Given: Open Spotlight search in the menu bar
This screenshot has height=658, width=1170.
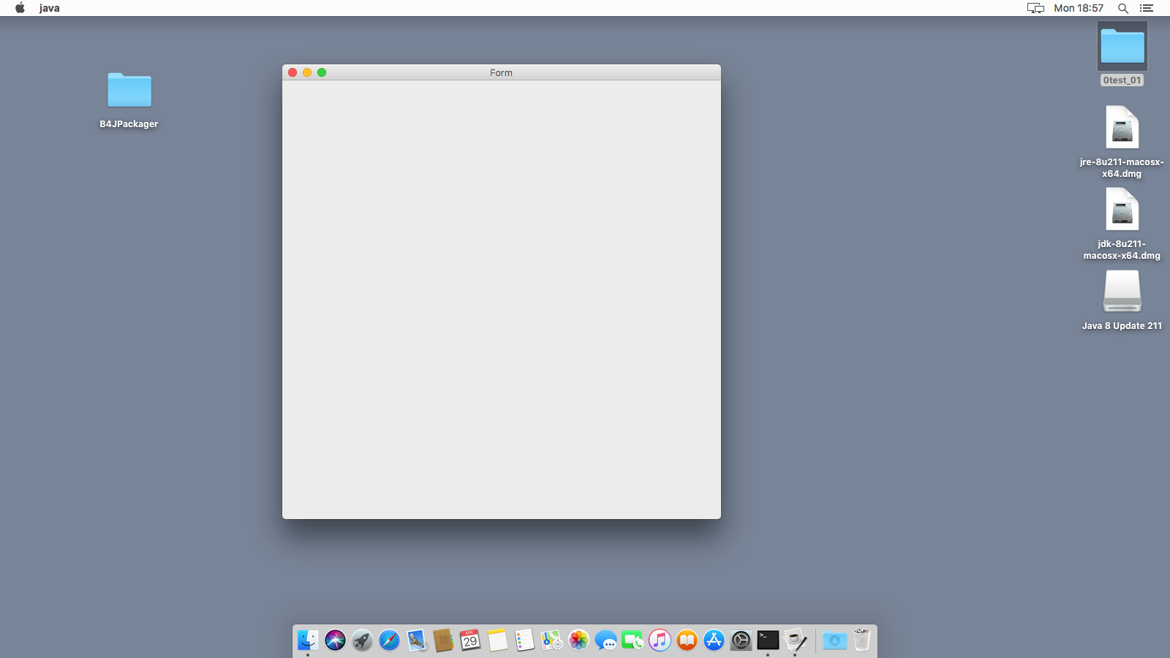Looking at the screenshot, I should [x=1123, y=8].
